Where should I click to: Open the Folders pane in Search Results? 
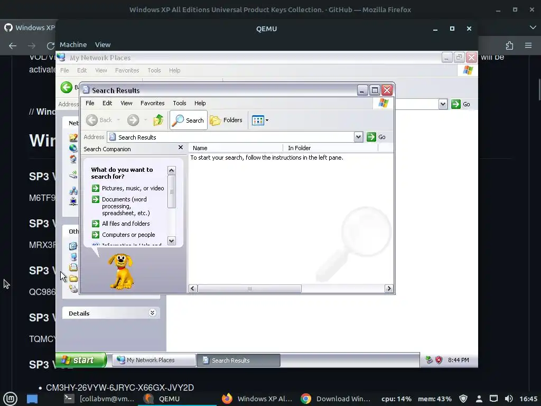(x=226, y=120)
